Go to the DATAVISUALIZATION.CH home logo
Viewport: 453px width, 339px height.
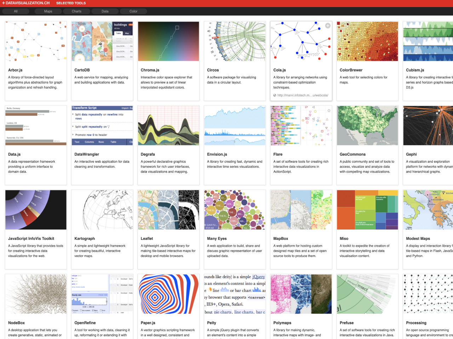tap(26, 3)
